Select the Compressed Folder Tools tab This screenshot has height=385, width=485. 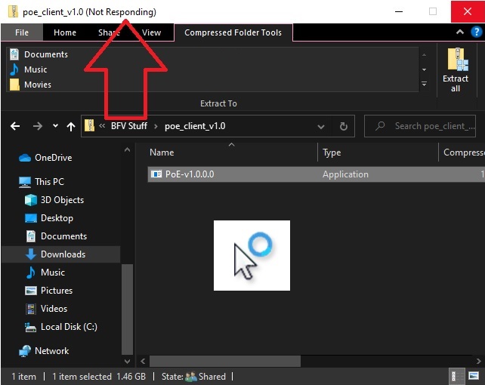click(233, 32)
